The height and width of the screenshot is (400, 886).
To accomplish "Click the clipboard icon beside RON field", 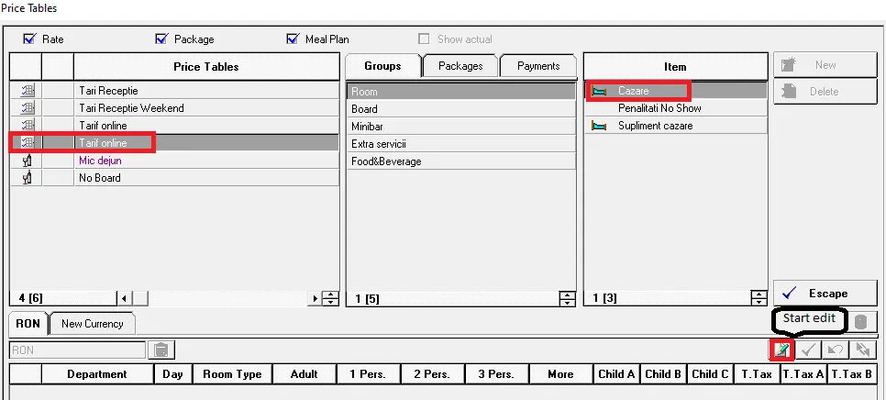I will (x=161, y=350).
